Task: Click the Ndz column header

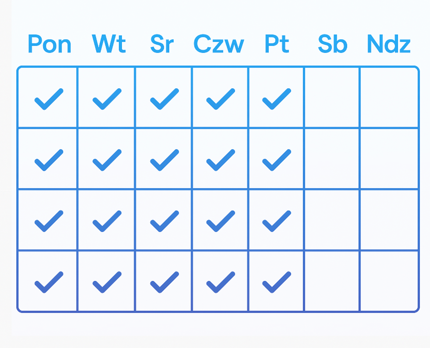Action: tap(389, 44)
